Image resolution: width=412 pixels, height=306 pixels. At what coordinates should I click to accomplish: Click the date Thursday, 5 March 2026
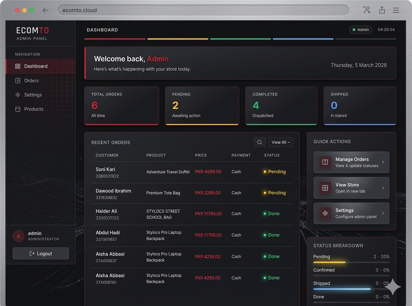tap(359, 65)
